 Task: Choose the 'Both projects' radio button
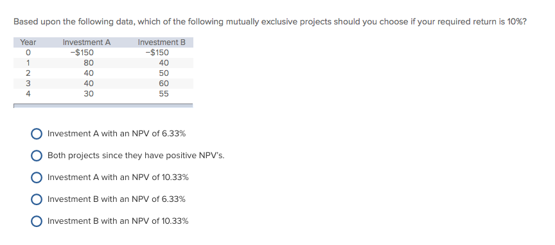coord(37,156)
